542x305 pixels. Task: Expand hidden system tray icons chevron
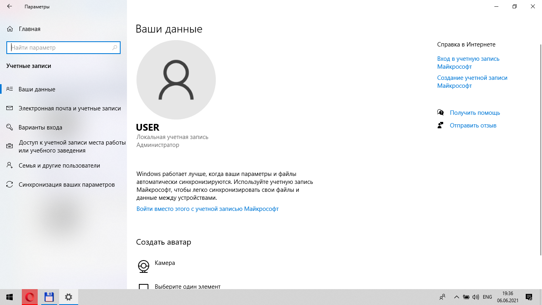pyautogui.click(x=456, y=297)
